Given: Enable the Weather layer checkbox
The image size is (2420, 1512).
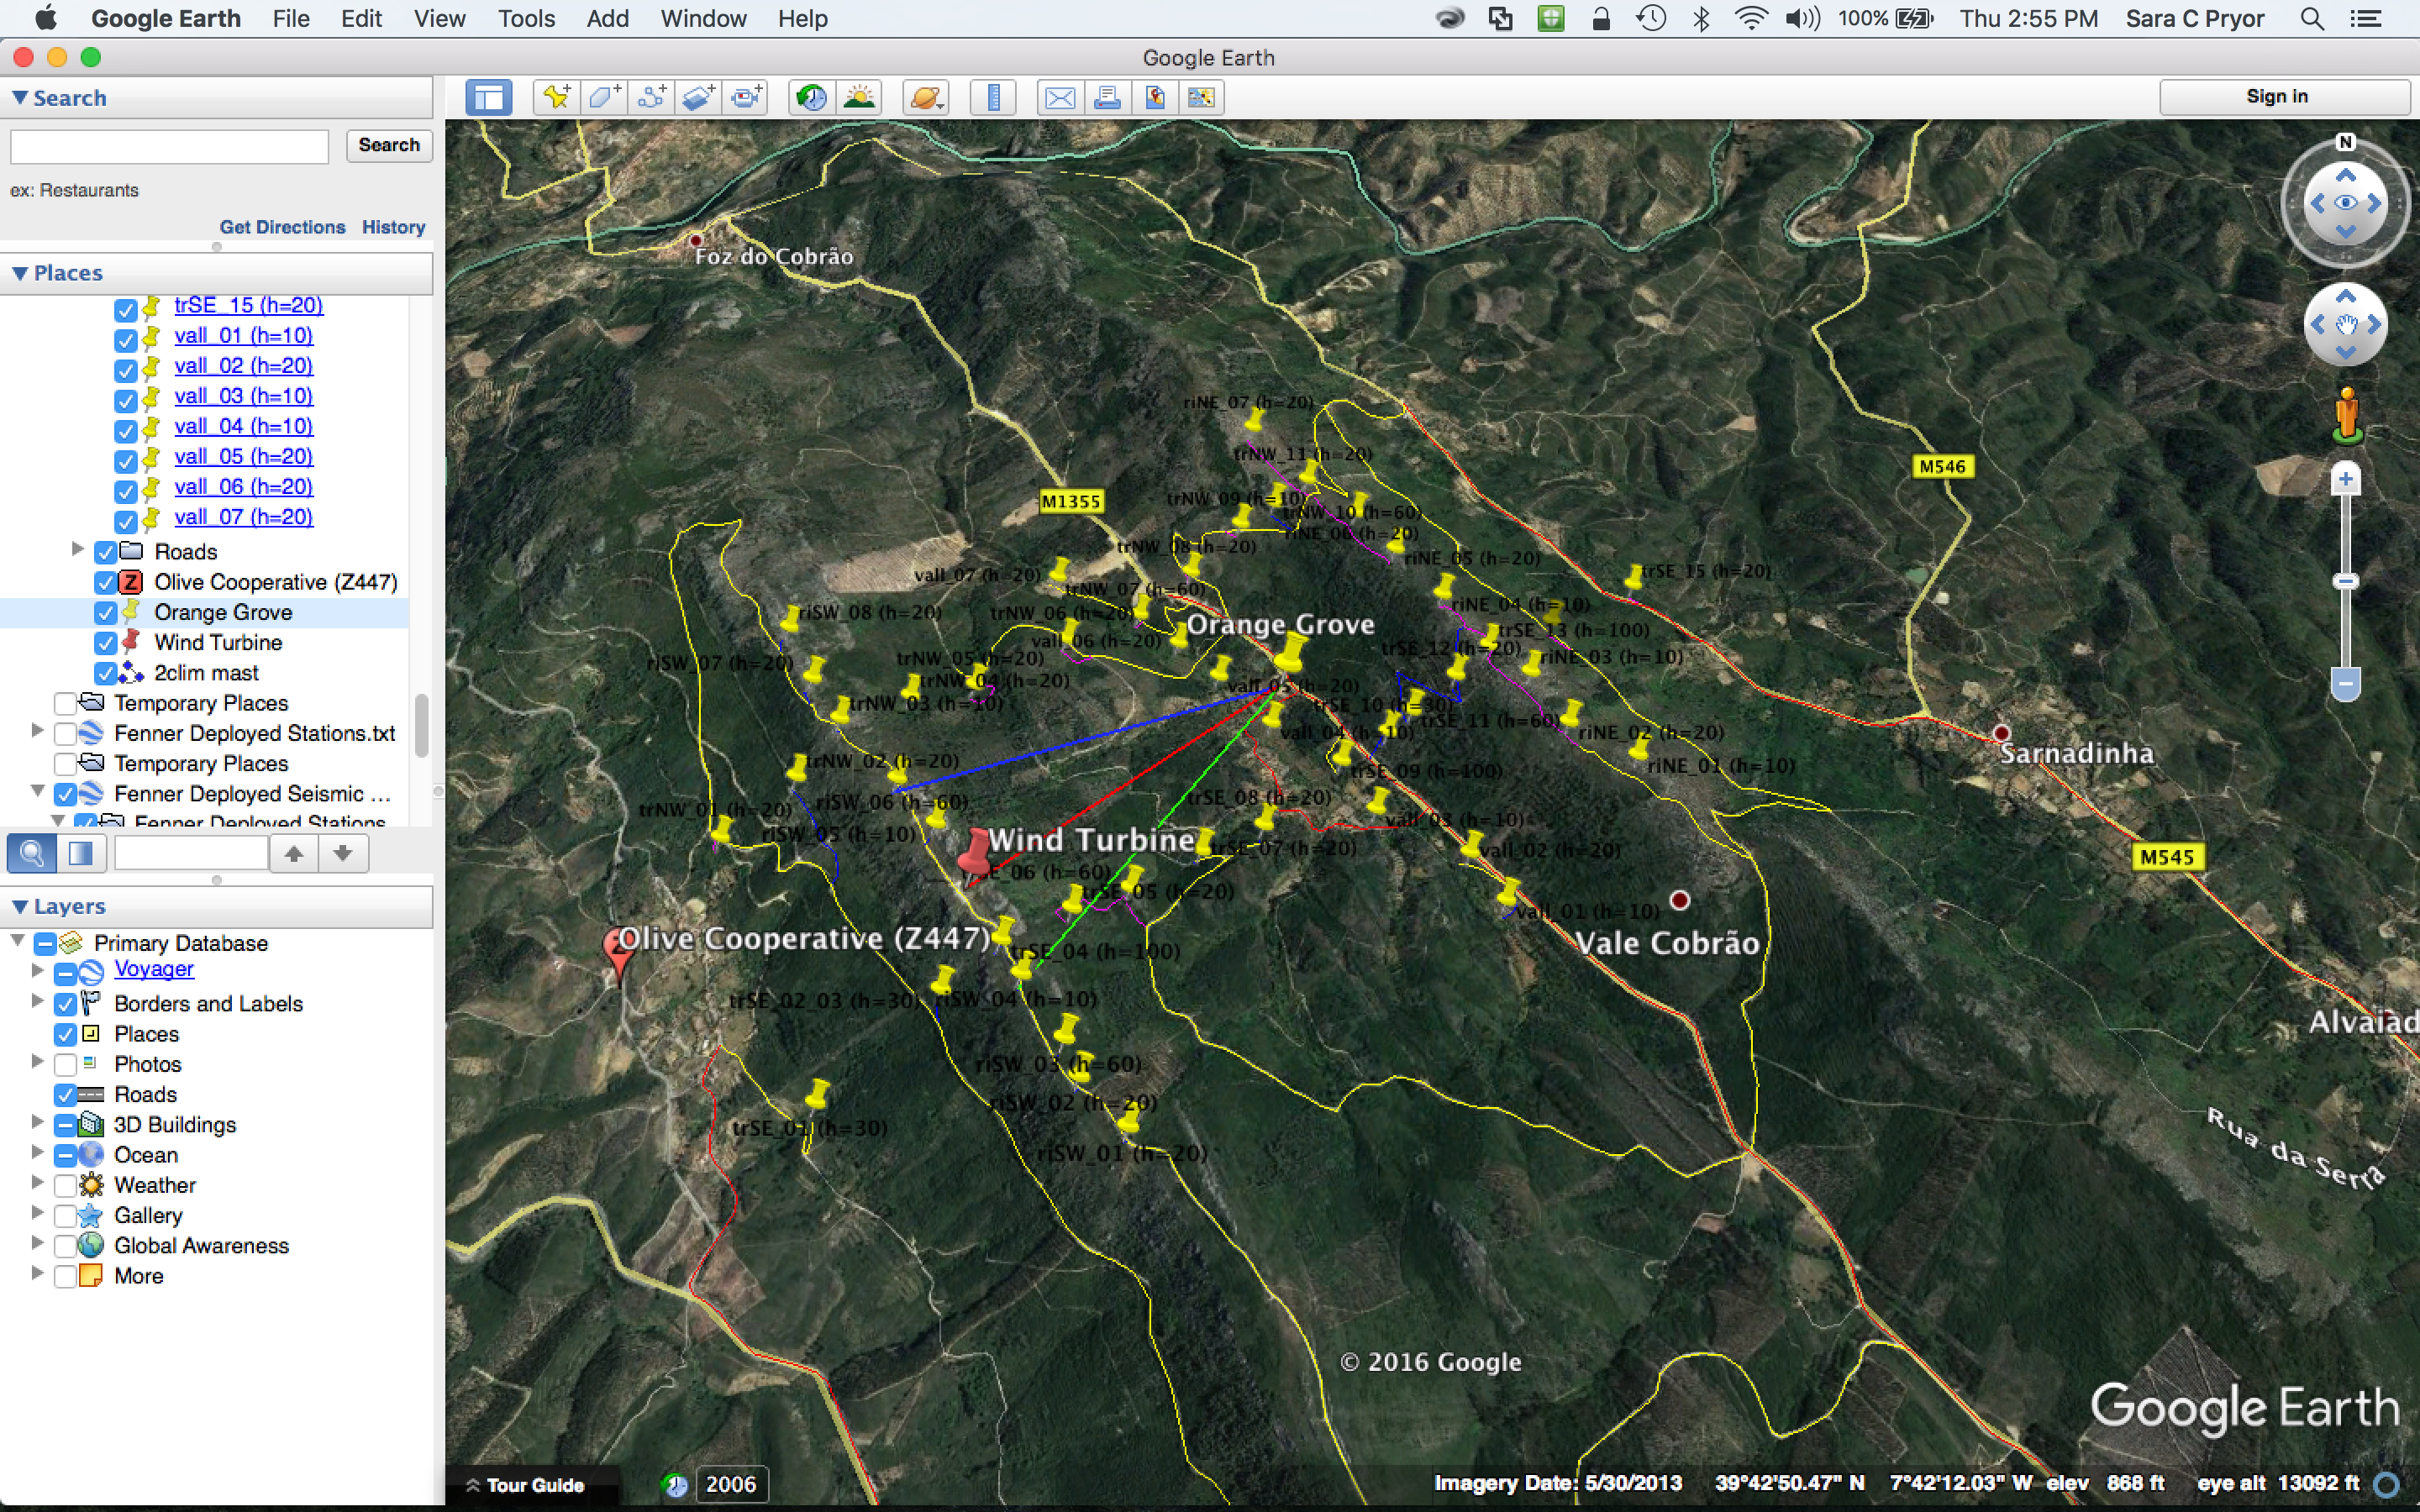Looking at the screenshot, I should [x=65, y=1186].
